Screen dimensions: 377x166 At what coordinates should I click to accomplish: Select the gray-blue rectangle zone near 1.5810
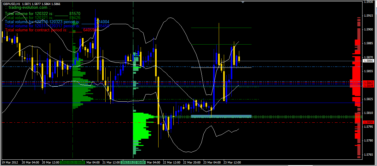pyautogui.click(x=221, y=116)
